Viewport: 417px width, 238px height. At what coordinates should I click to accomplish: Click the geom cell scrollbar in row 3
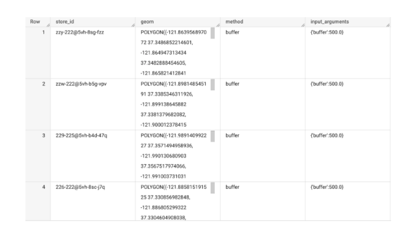click(x=213, y=137)
